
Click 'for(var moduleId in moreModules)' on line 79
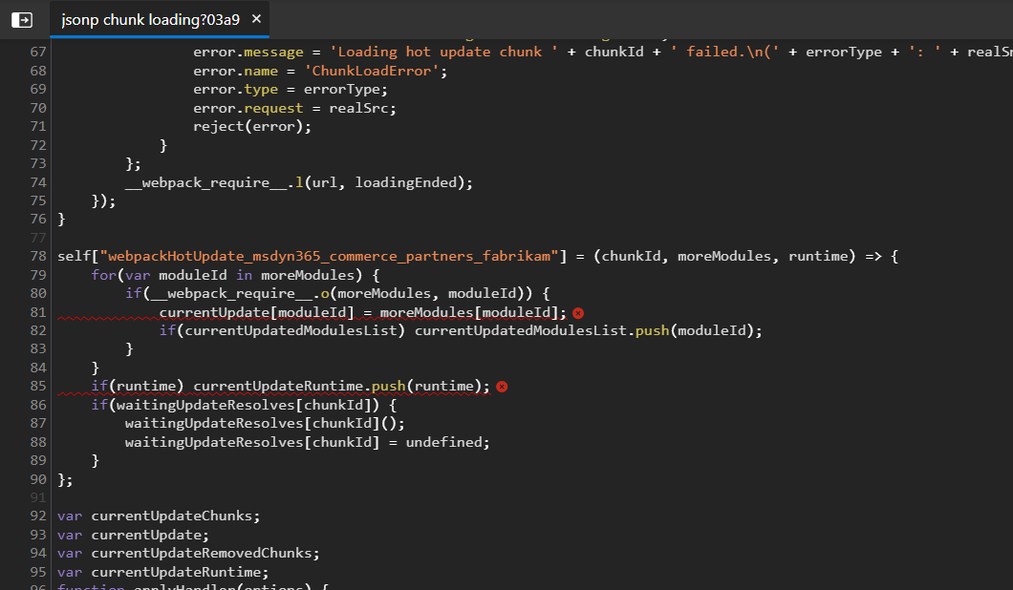pyautogui.click(x=226, y=275)
